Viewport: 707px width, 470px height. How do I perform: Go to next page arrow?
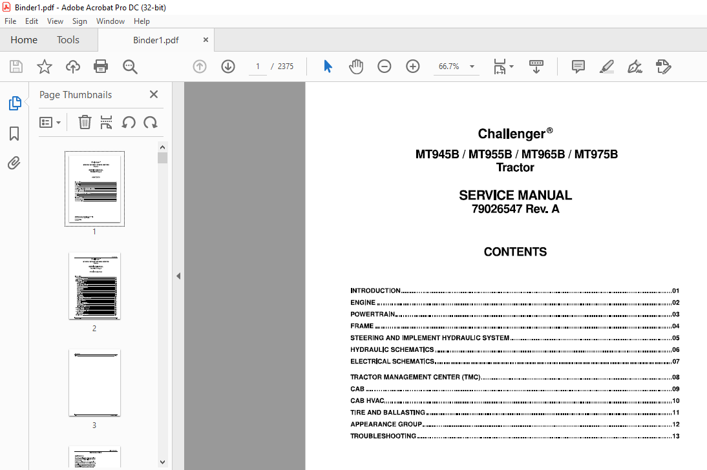tap(228, 66)
